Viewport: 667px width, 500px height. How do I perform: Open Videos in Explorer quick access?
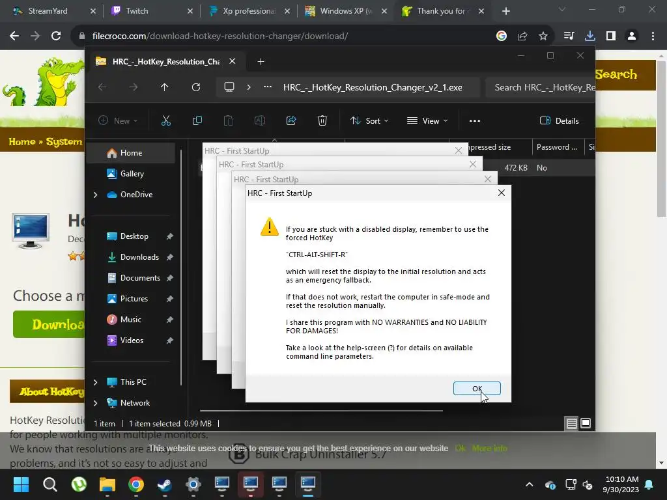click(131, 340)
